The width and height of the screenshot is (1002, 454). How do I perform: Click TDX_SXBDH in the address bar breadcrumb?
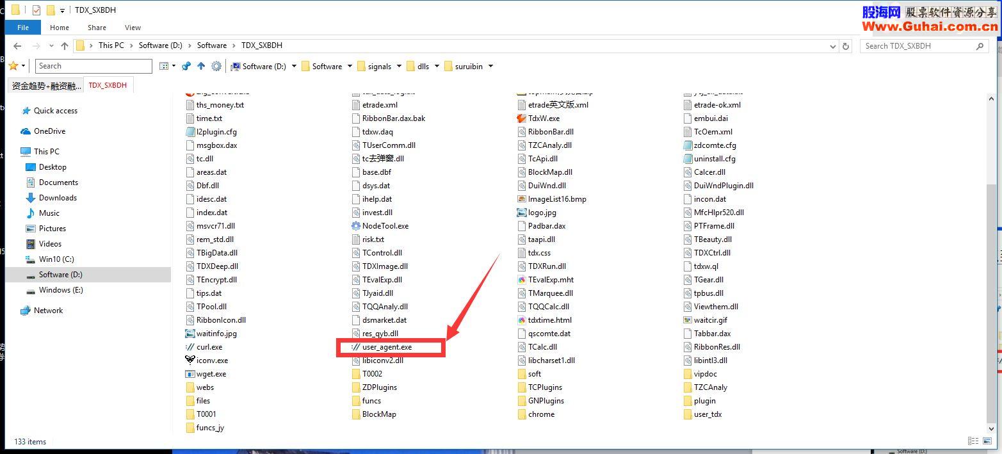point(262,45)
